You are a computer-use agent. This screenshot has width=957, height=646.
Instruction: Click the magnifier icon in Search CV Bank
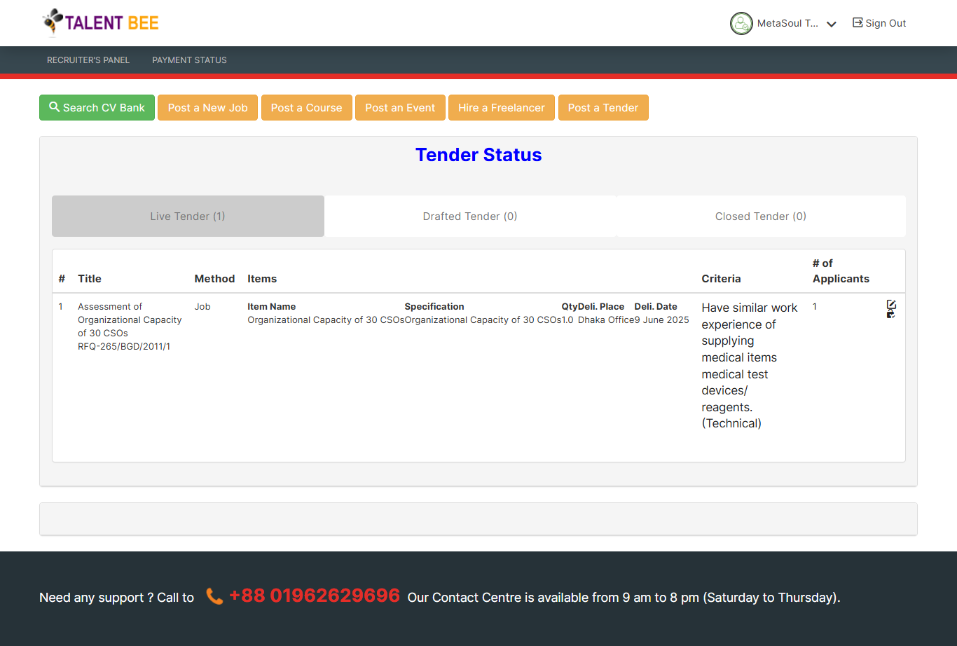click(x=54, y=107)
